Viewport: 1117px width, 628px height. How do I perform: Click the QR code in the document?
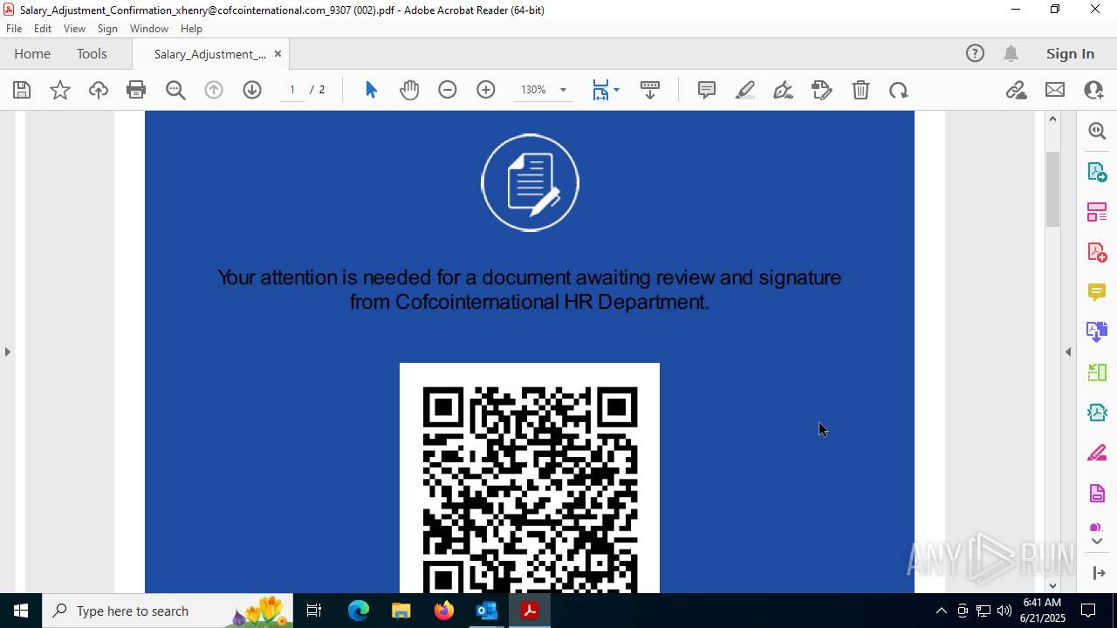[530, 478]
